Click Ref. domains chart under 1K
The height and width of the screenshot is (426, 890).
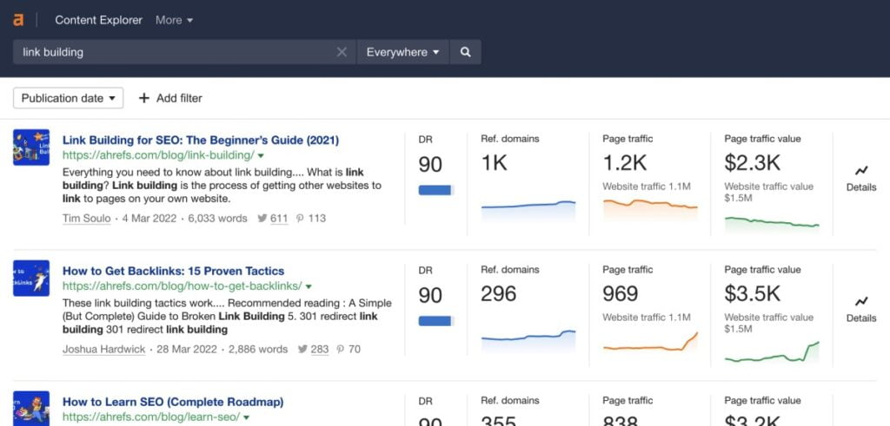(528, 211)
